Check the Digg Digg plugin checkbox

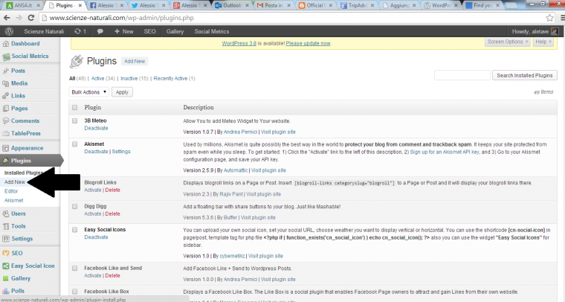tap(74, 207)
